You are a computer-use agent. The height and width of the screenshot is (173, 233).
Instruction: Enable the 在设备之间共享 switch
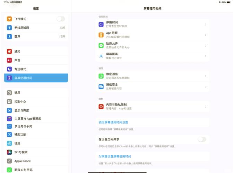click(x=201, y=139)
